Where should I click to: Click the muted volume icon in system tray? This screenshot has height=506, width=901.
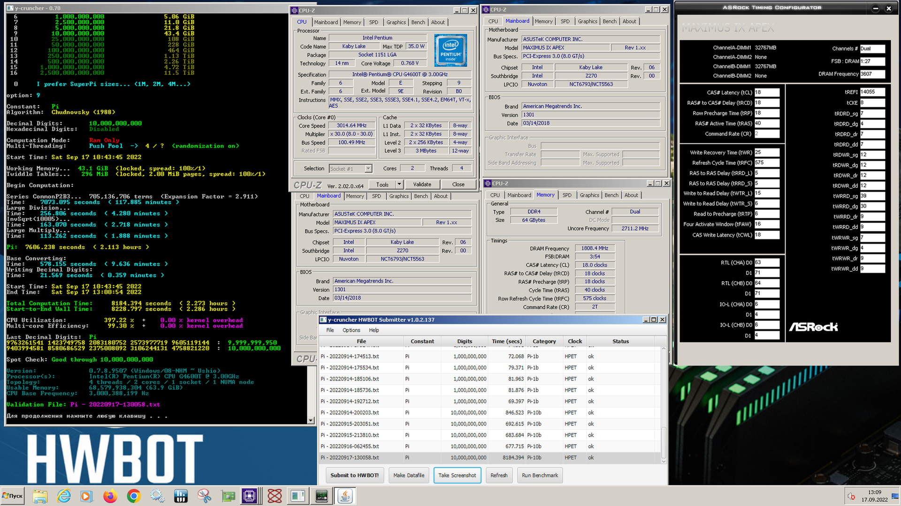pyautogui.click(x=851, y=496)
